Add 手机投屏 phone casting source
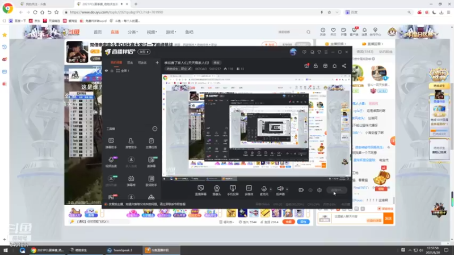The width and height of the screenshot is (454, 255). coord(233,190)
